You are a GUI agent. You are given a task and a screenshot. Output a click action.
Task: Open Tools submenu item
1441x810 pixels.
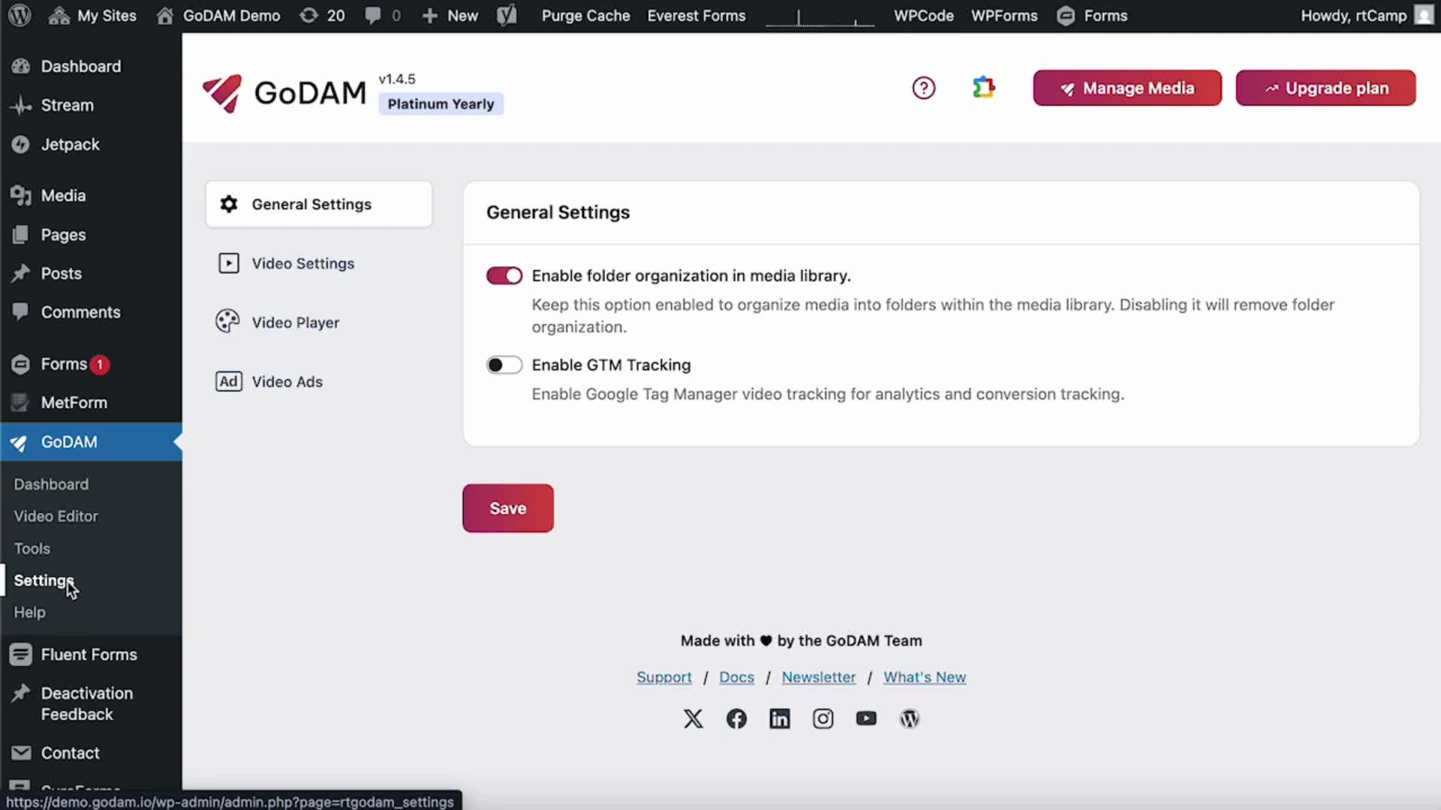point(32,548)
